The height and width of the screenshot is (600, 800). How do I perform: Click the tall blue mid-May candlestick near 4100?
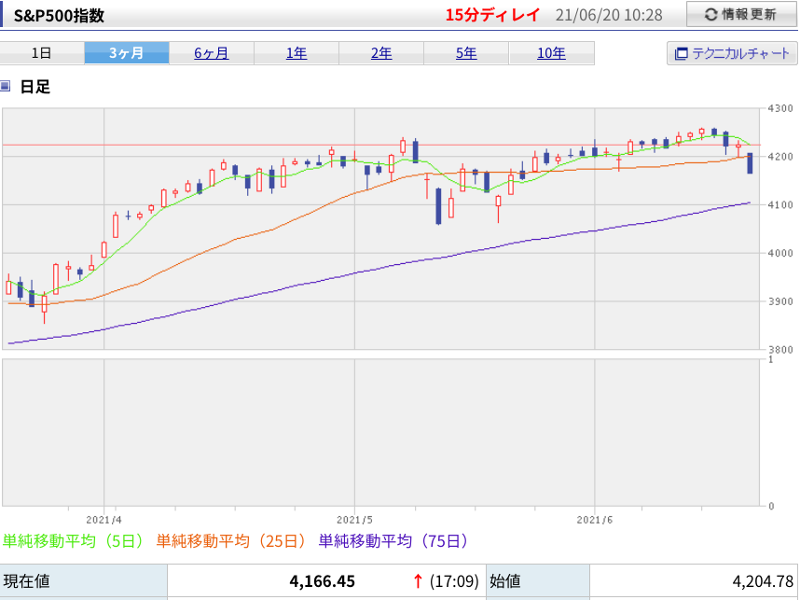click(x=438, y=206)
